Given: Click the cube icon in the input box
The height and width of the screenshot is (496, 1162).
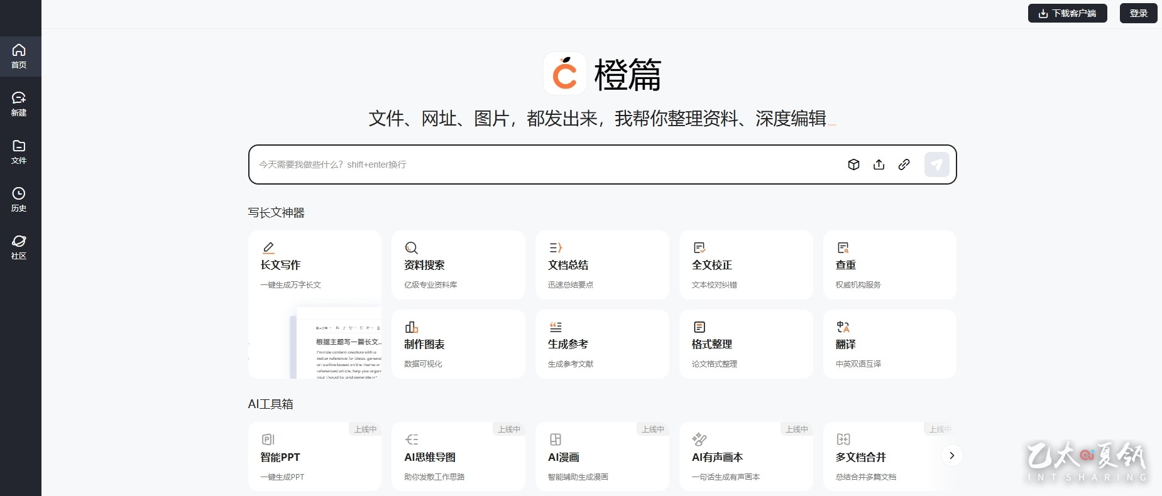Looking at the screenshot, I should (x=853, y=164).
